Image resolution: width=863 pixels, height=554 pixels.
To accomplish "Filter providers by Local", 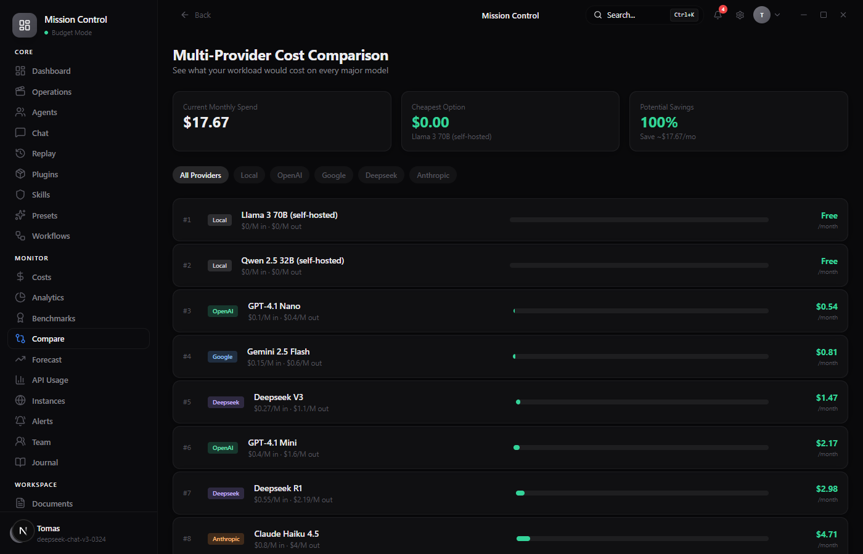I will pyautogui.click(x=249, y=175).
